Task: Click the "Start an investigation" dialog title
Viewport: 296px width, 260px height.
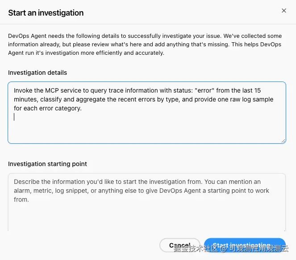Action: click(x=46, y=13)
